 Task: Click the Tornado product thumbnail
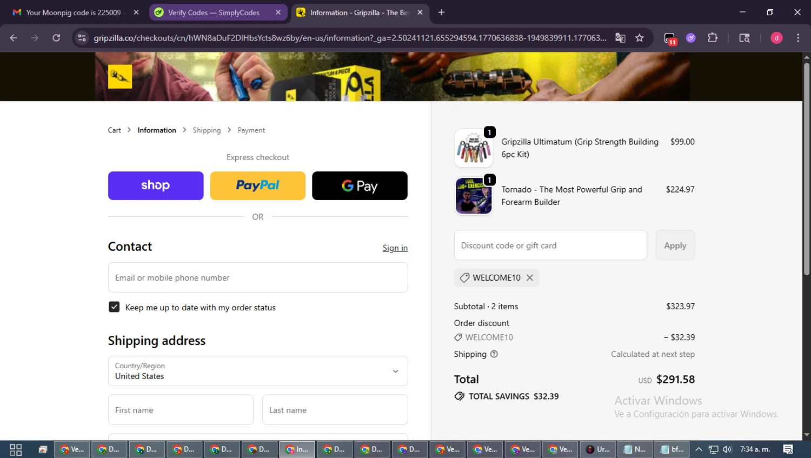coord(474,196)
